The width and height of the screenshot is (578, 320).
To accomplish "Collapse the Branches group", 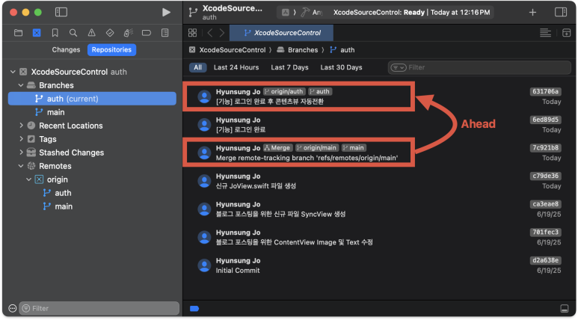I will click(x=21, y=85).
